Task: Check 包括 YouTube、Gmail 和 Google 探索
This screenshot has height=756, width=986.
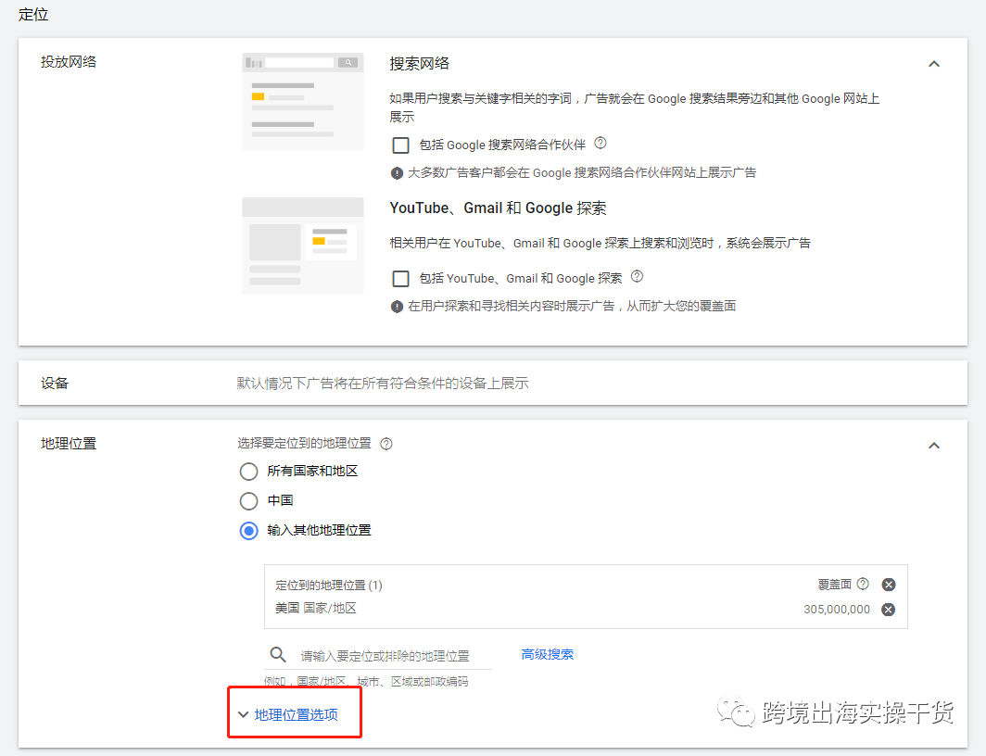Action: tap(399, 278)
